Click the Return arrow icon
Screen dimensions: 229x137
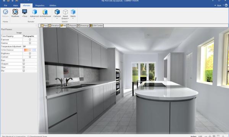click(x=6, y=12)
